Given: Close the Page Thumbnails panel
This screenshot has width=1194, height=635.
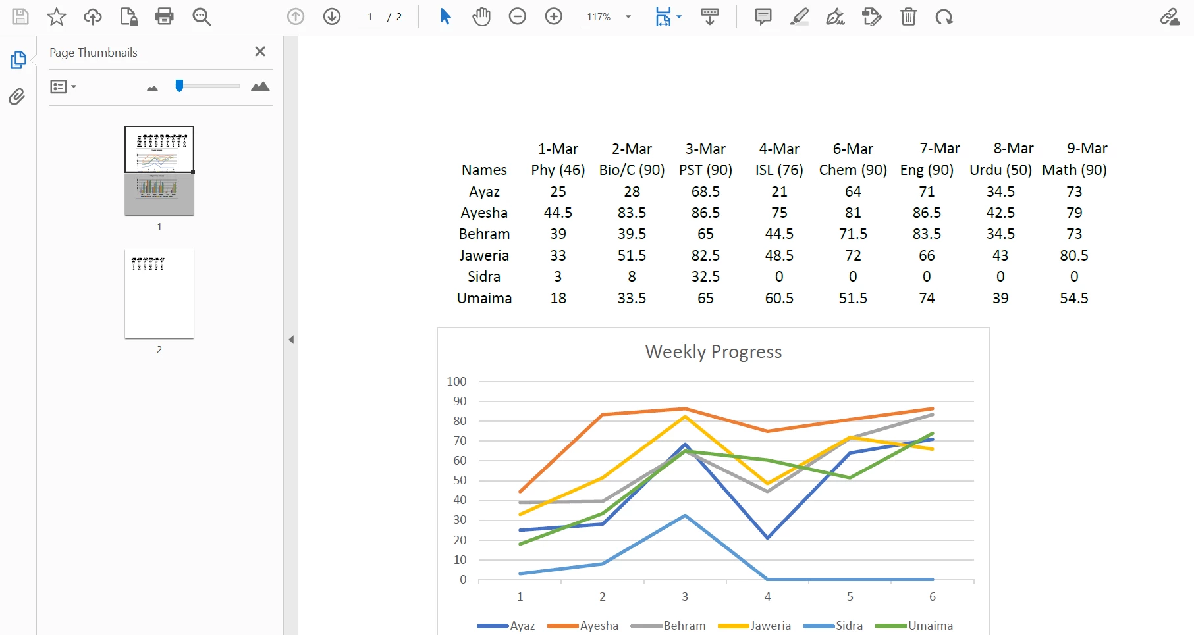Looking at the screenshot, I should click(260, 51).
